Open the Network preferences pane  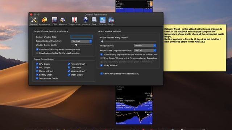point(86,21)
